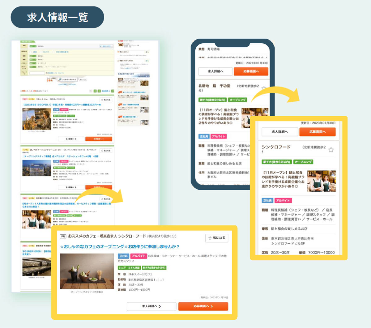Click the PR badge on the café listing
Image resolution: width=371 pixels, height=328 pixels.
63,236
